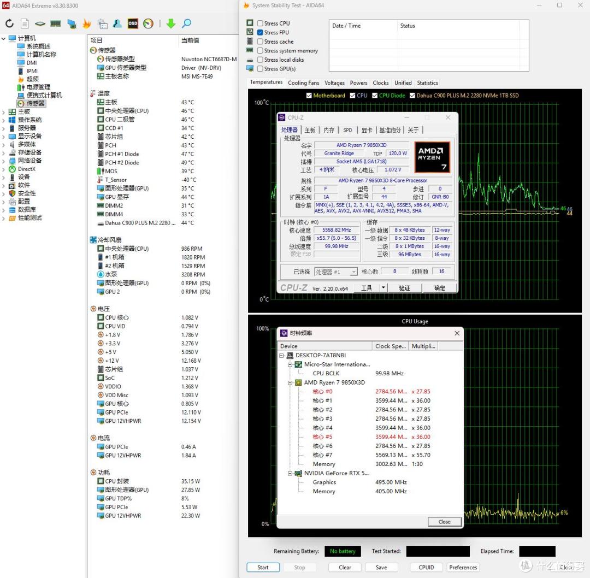Screen dimensions: 590x578
Task: Open the Statistics tab
Action: [x=427, y=83]
